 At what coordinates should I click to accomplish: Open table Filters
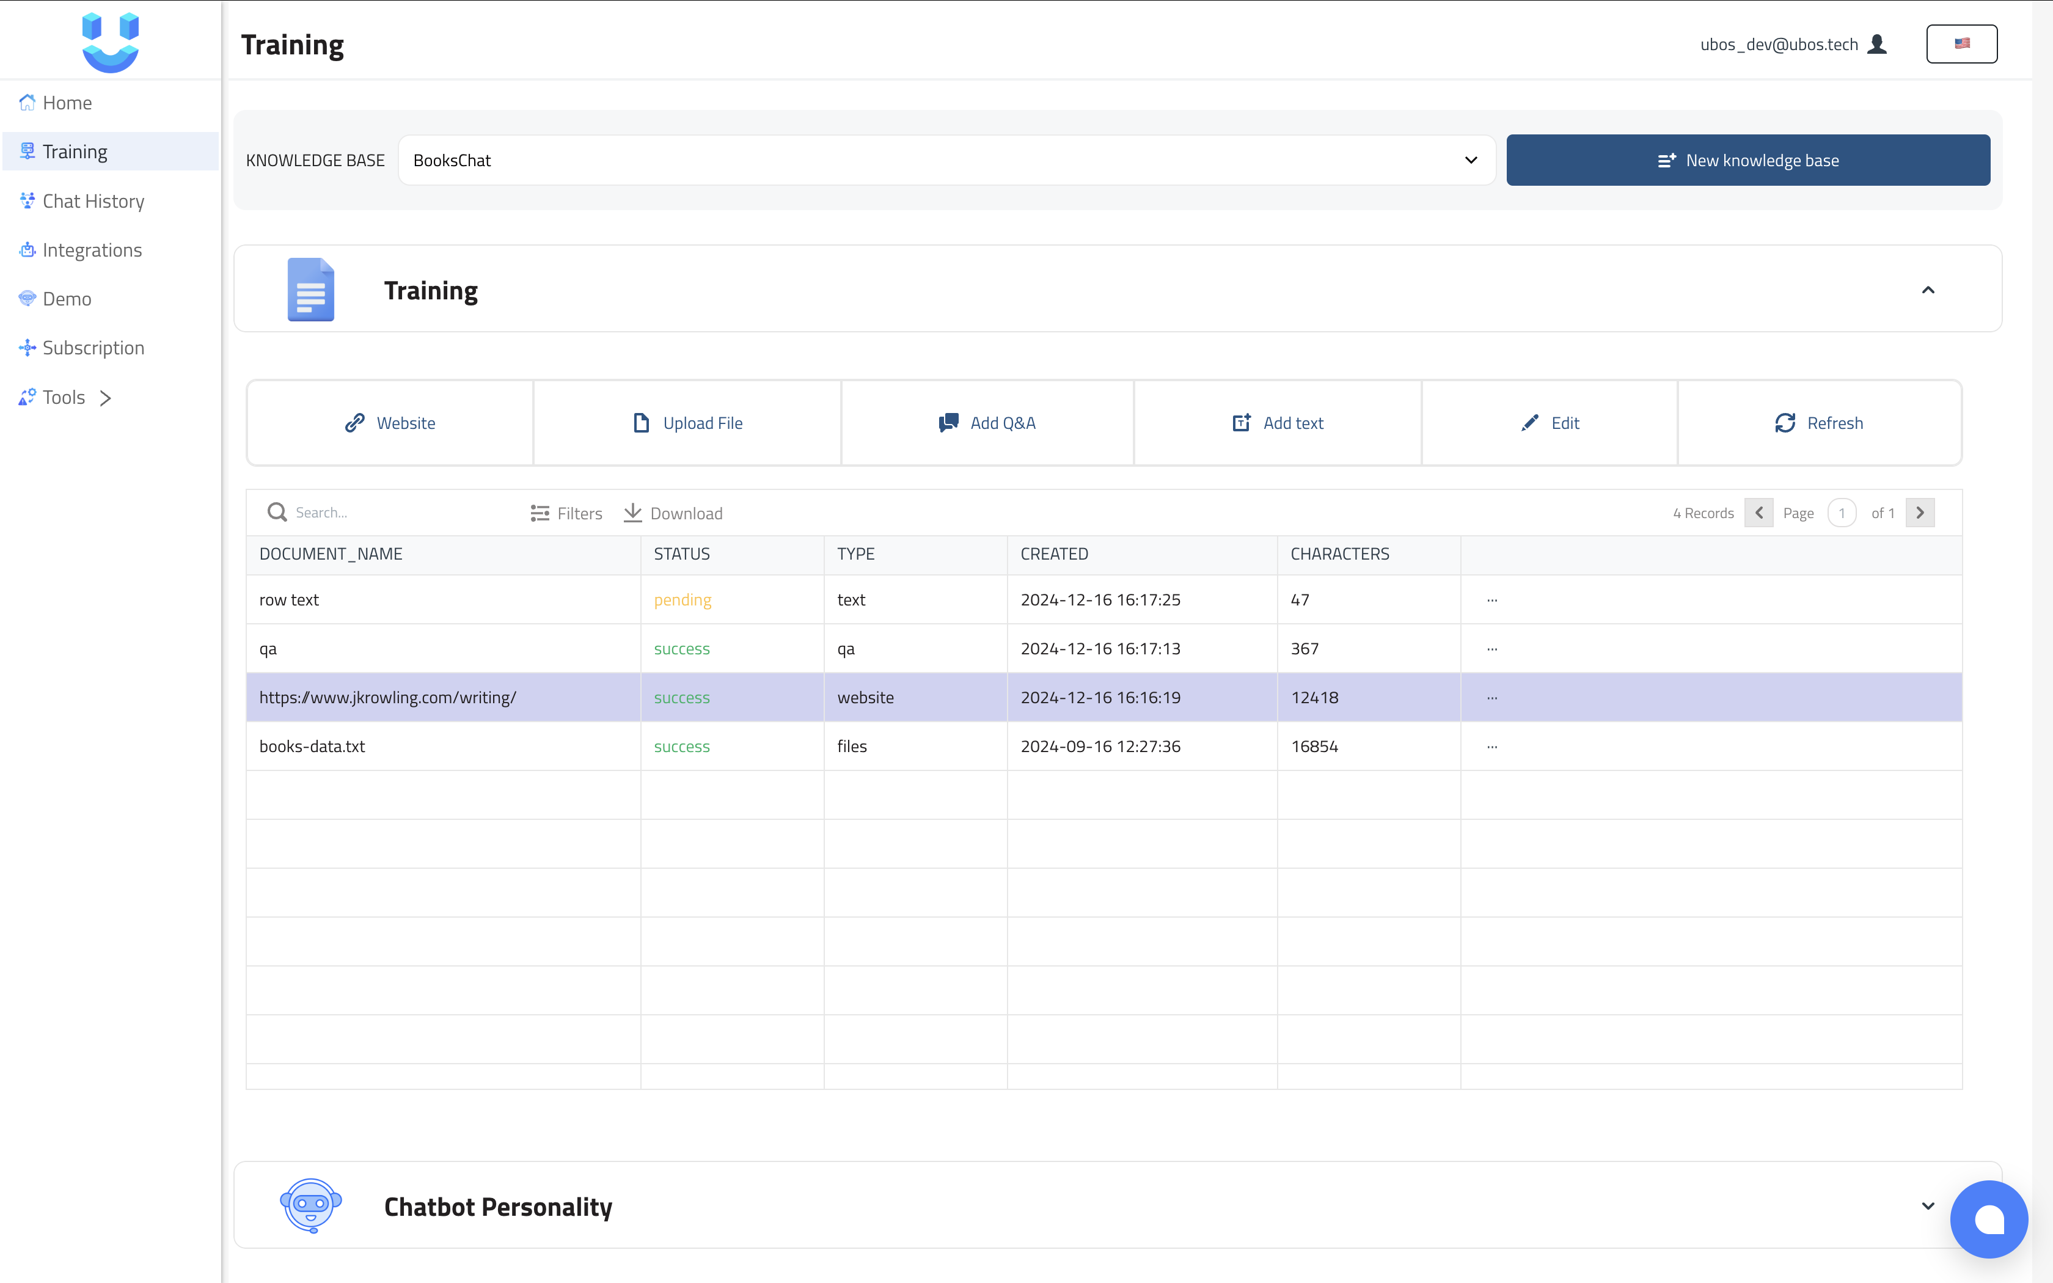pos(566,513)
